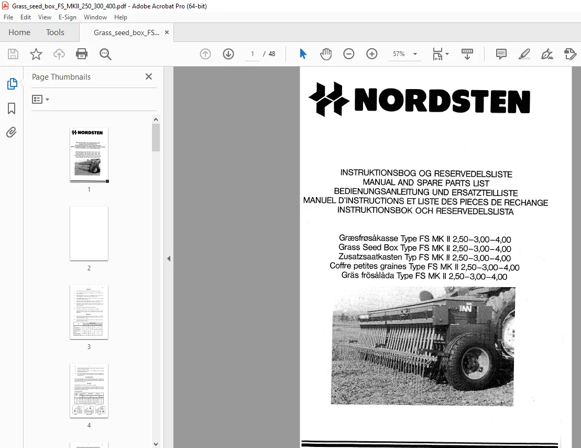581x448 pixels.
Task: Open the fit page options dropdown arrow
Action: click(x=447, y=54)
